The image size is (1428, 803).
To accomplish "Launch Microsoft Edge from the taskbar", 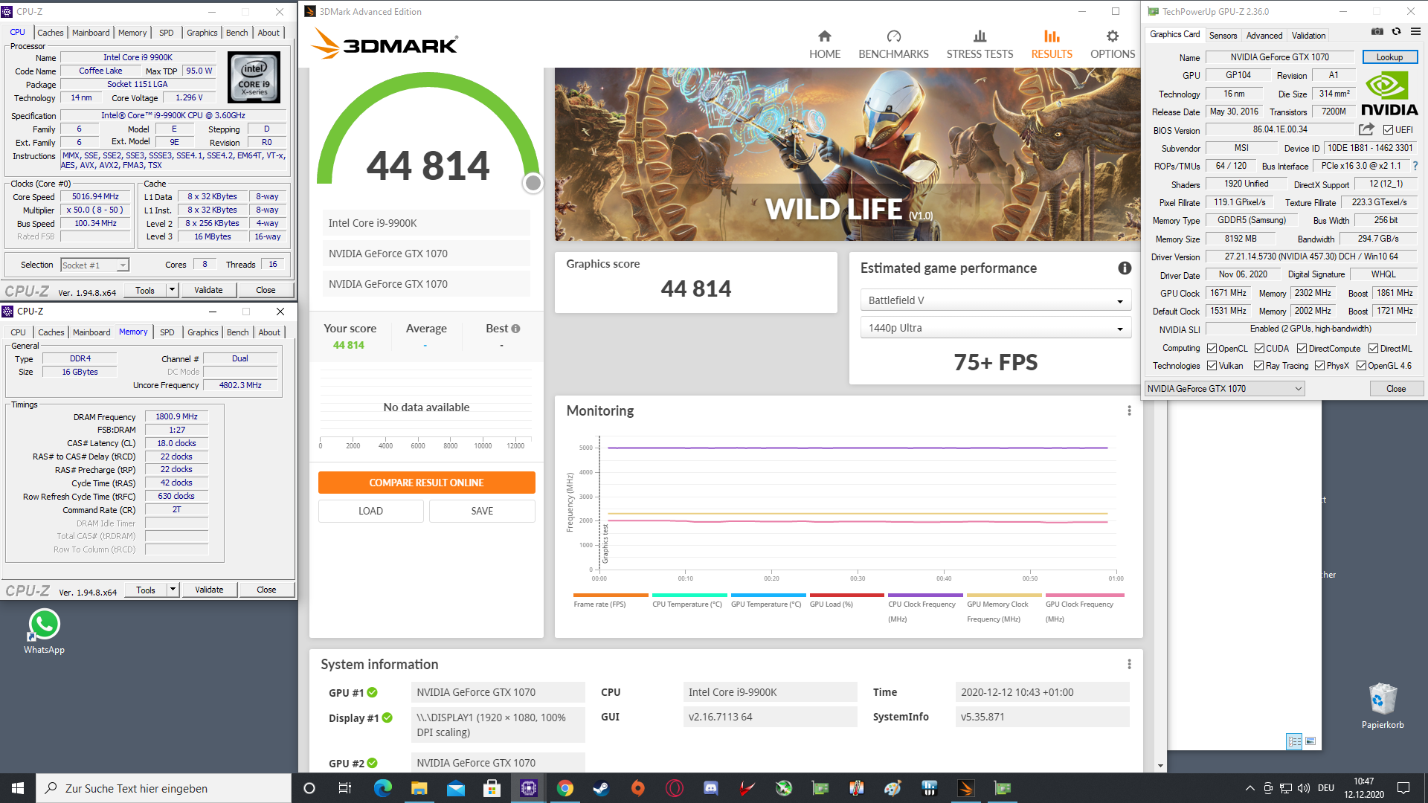I will (383, 788).
